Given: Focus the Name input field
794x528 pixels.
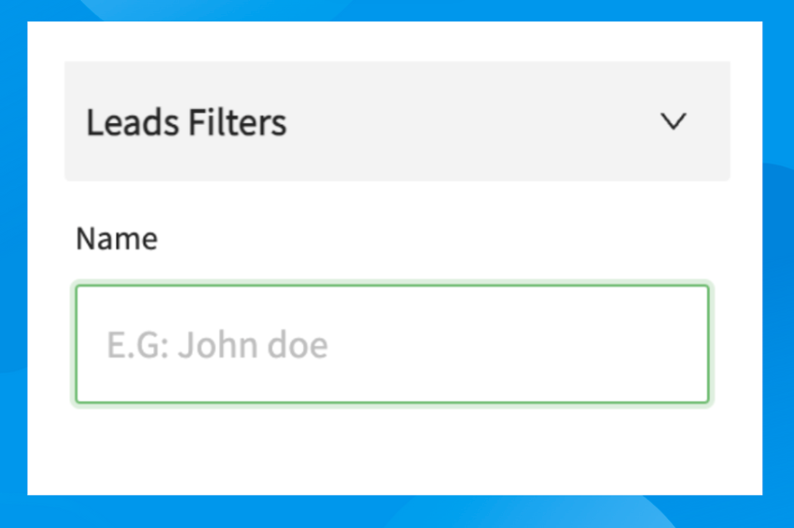Looking at the screenshot, I should coord(392,345).
